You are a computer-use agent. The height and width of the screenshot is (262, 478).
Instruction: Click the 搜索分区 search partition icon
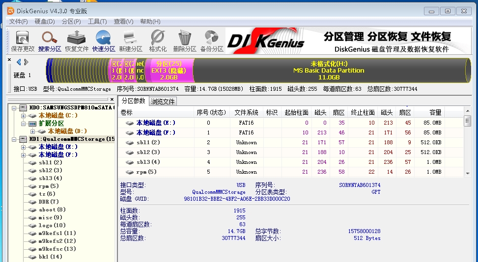tap(50, 41)
